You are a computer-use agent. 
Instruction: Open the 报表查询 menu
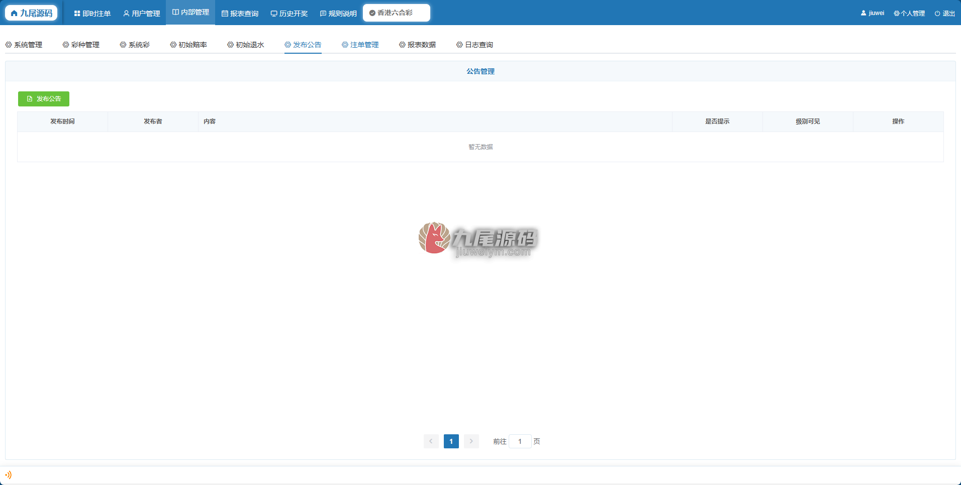click(240, 14)
